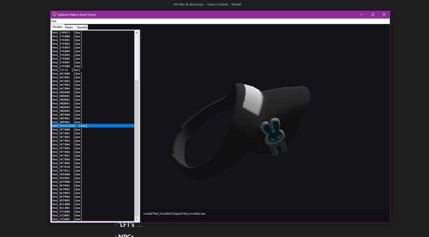Expand the LFT's section chevron
The width and height of the screenshot is (429, 237).
[116, 224]
